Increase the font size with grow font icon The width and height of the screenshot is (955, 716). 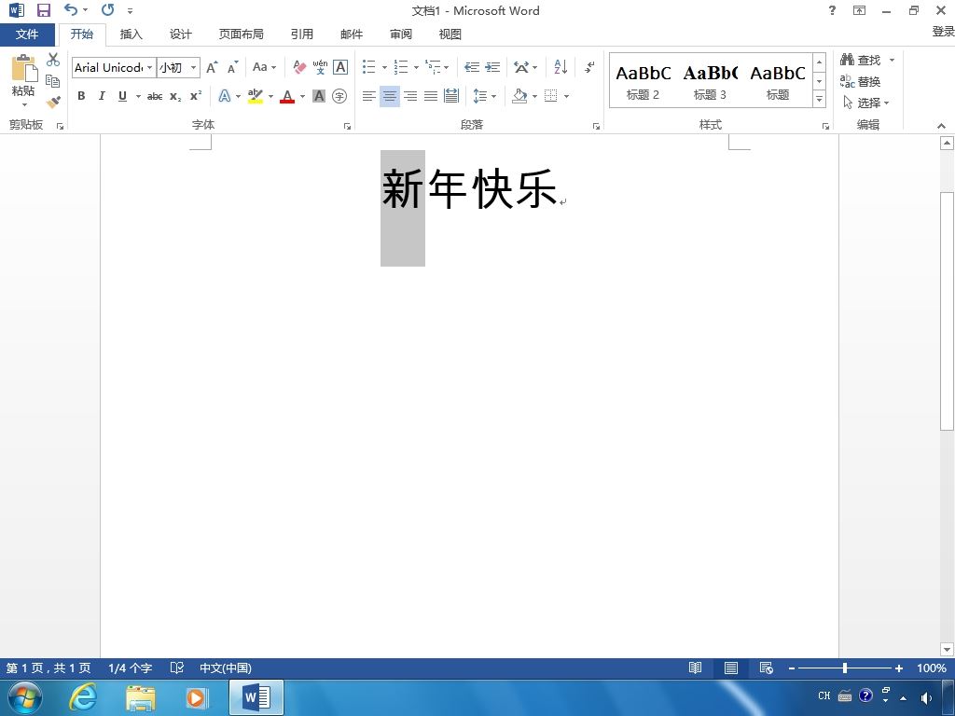tap(212, 67)
